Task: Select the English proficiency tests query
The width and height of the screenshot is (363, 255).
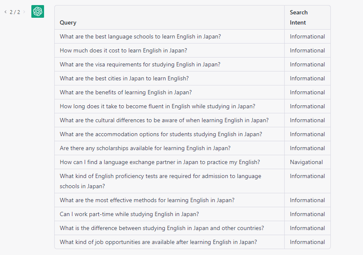Action: click(161, 181)
